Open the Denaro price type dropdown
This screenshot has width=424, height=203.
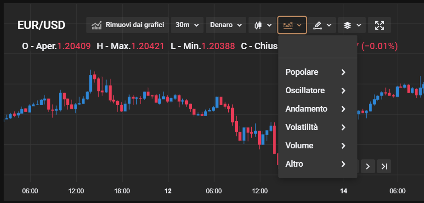point(226,25)
